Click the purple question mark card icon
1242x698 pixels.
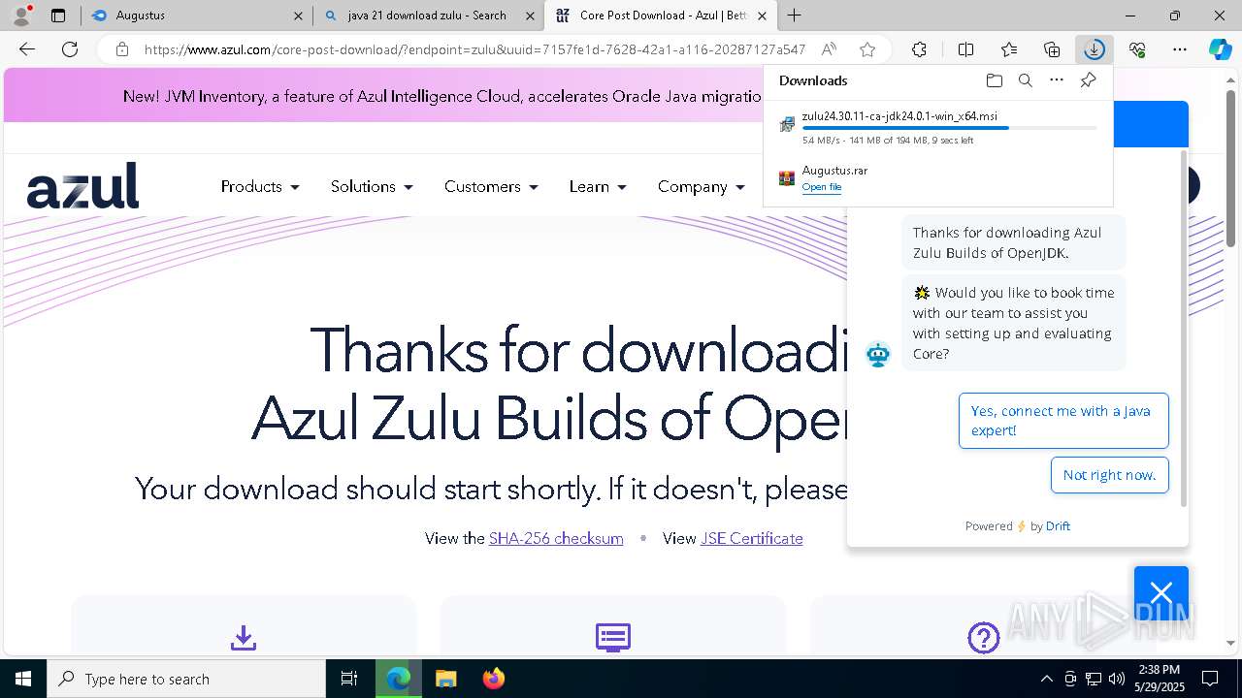(x=983, y=637)
